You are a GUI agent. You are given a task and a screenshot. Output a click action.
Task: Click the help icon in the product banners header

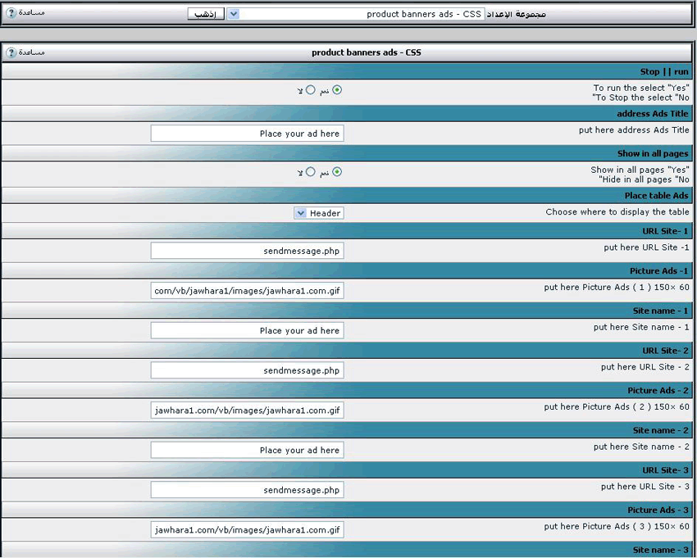click(11, 52)
